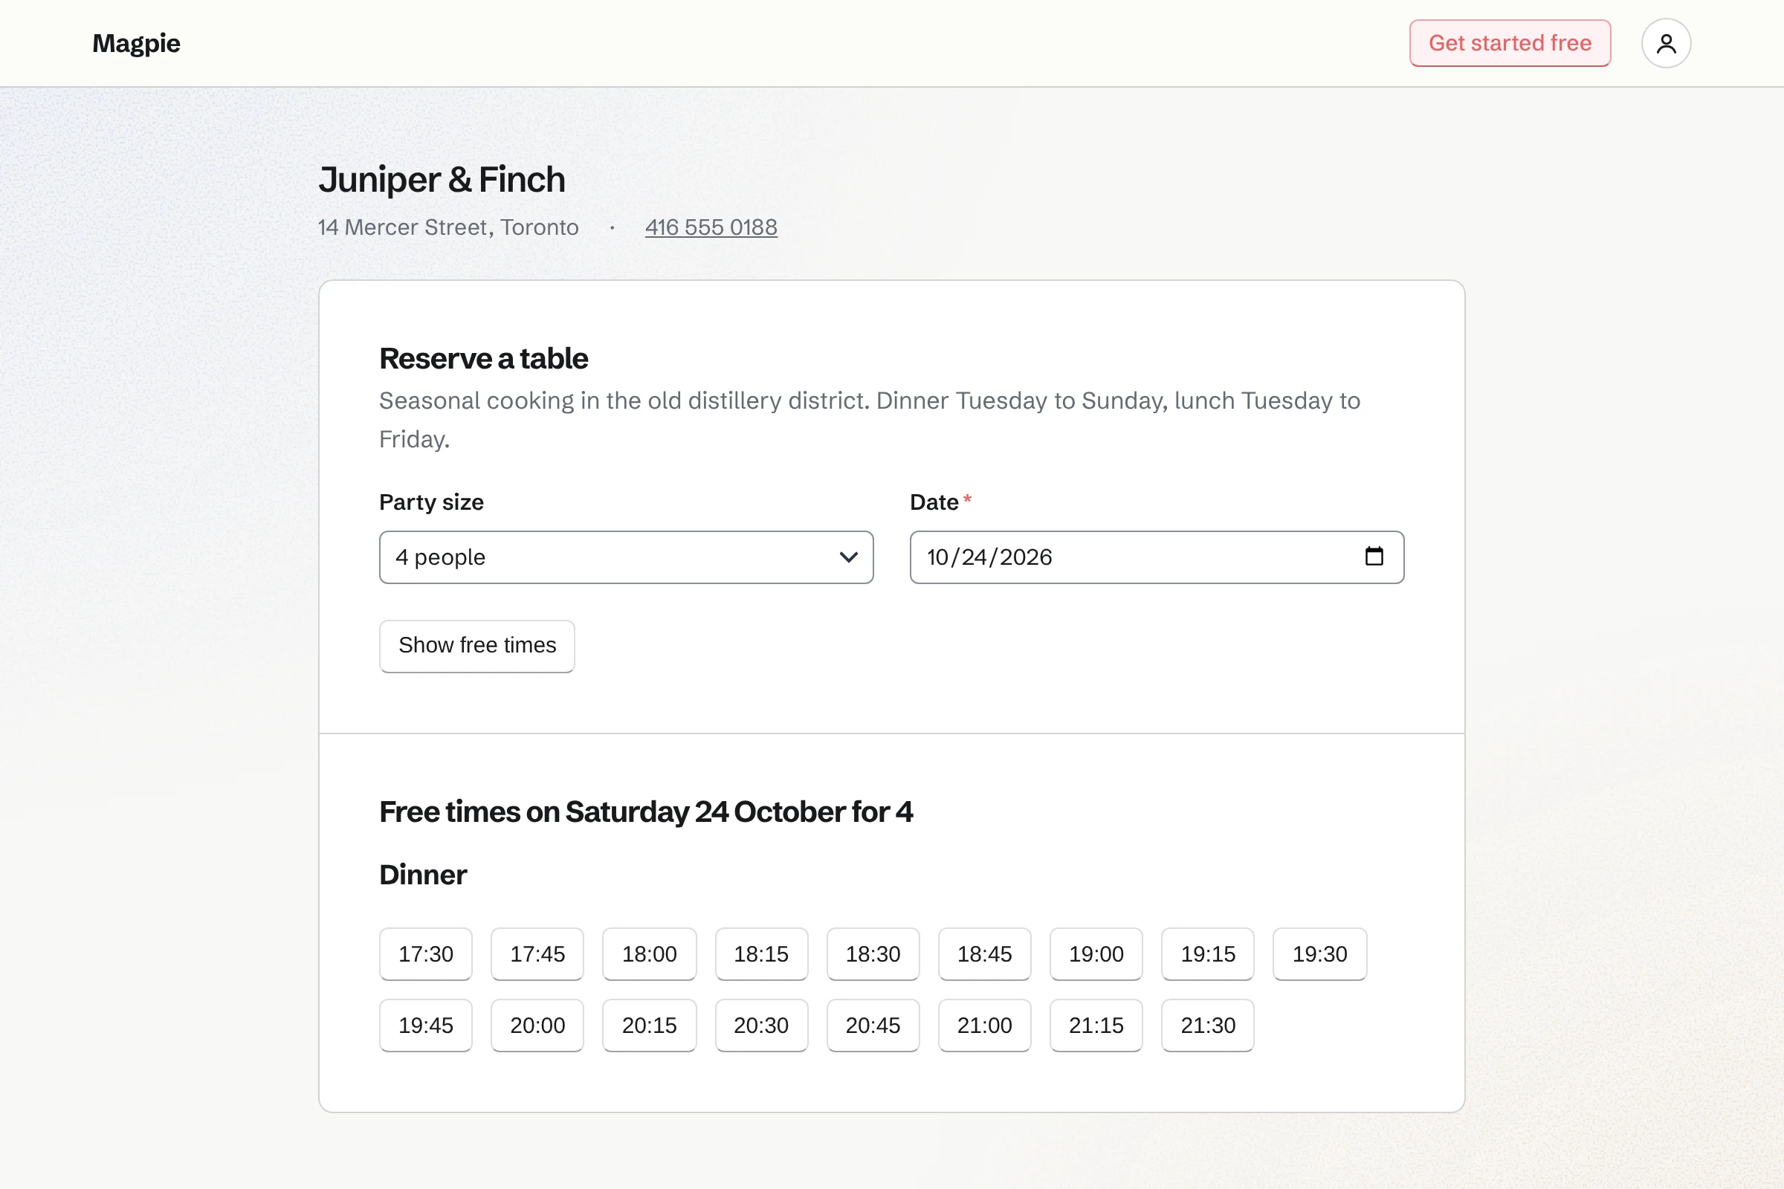The height and width of the screenshot is (1189, 1784).
Task: Go to the Magpie home logo
Action: point(137,43)
